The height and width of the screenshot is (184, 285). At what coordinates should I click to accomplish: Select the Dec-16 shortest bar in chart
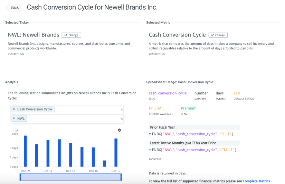pyautogui.click(x=105, y=164)
